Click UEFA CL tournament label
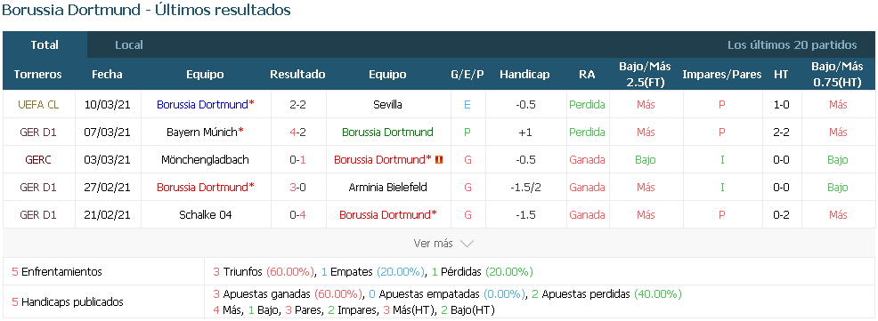This screenshot has width=878, height=321. point(38,105)
